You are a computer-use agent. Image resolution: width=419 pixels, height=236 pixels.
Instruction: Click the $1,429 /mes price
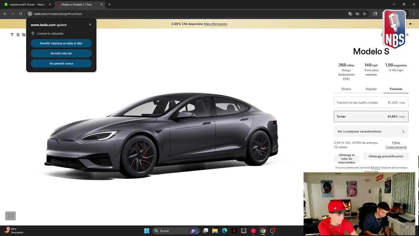(x=396, y=103)
